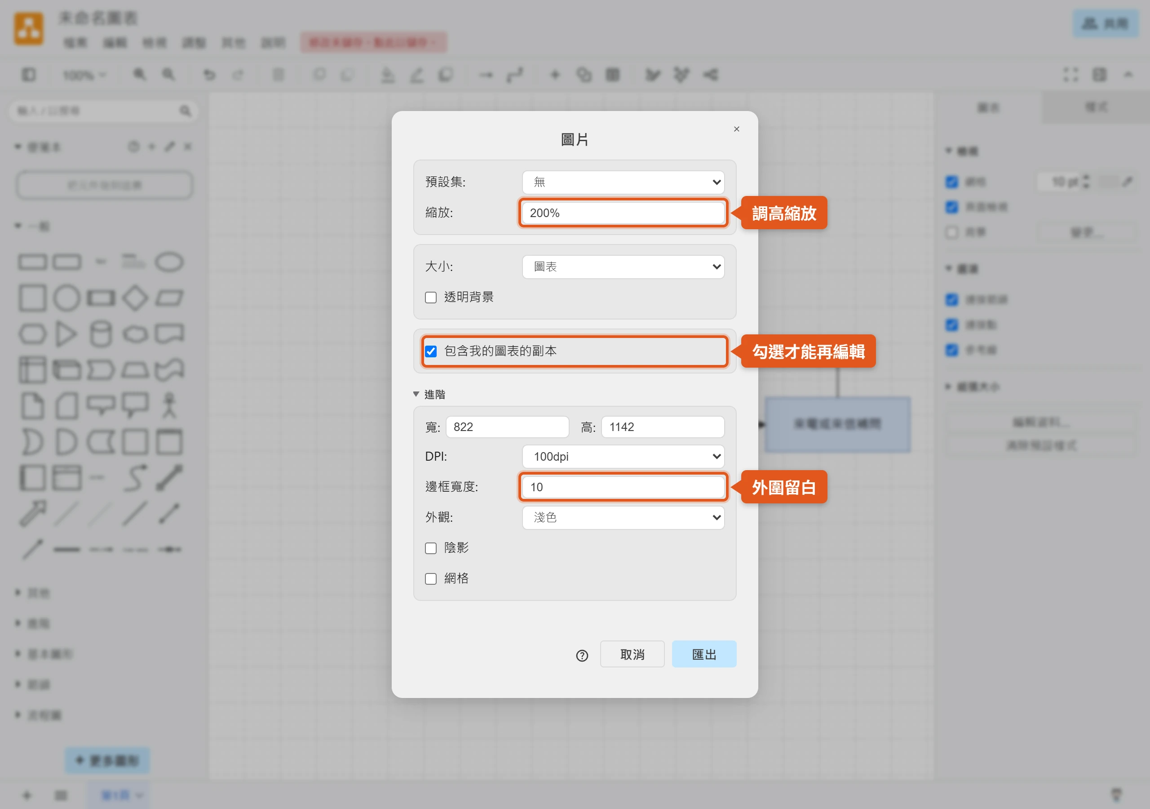
Task: Click the delete trash icon in toolbar
Action: tap(278, 75)
